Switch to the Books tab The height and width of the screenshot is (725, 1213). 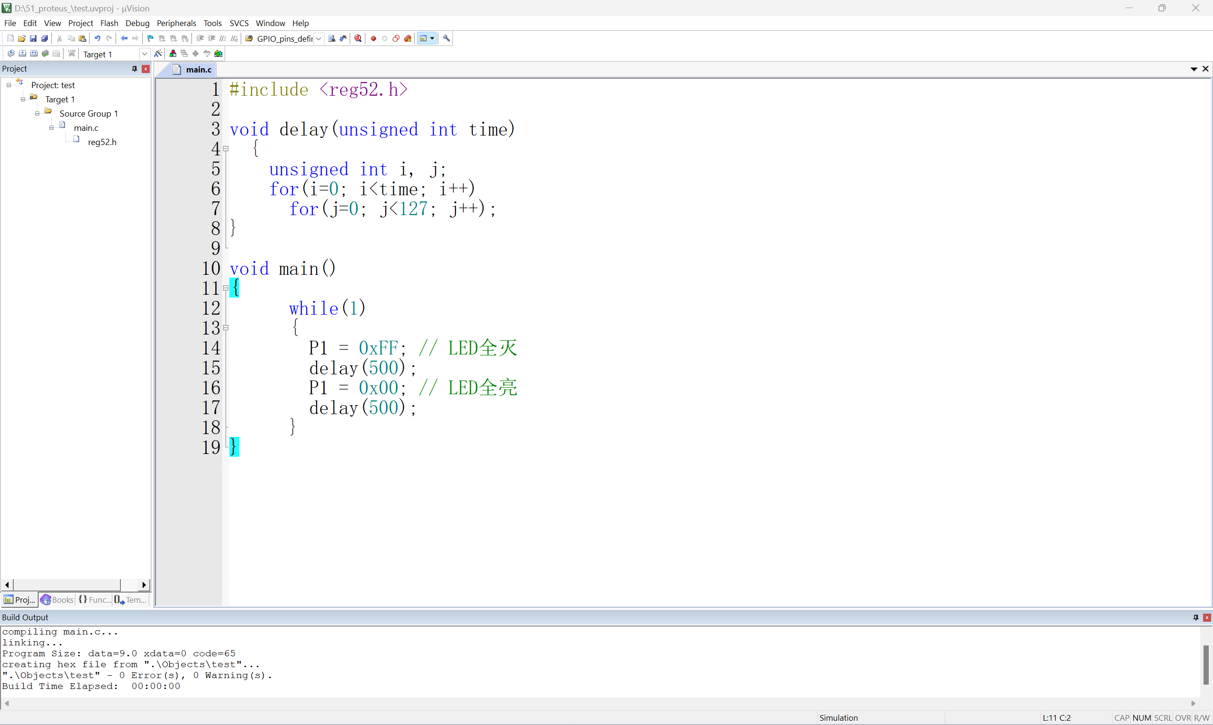57,599
